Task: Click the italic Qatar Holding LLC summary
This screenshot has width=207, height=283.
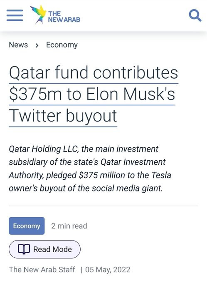Action: tap(90, 169)
